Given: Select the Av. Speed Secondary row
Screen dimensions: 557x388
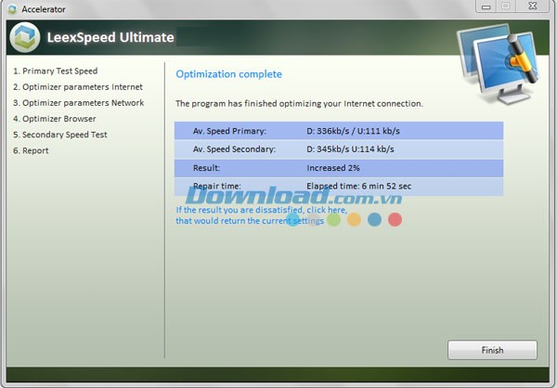Looking at the screenshot, I should click(339, 149).
